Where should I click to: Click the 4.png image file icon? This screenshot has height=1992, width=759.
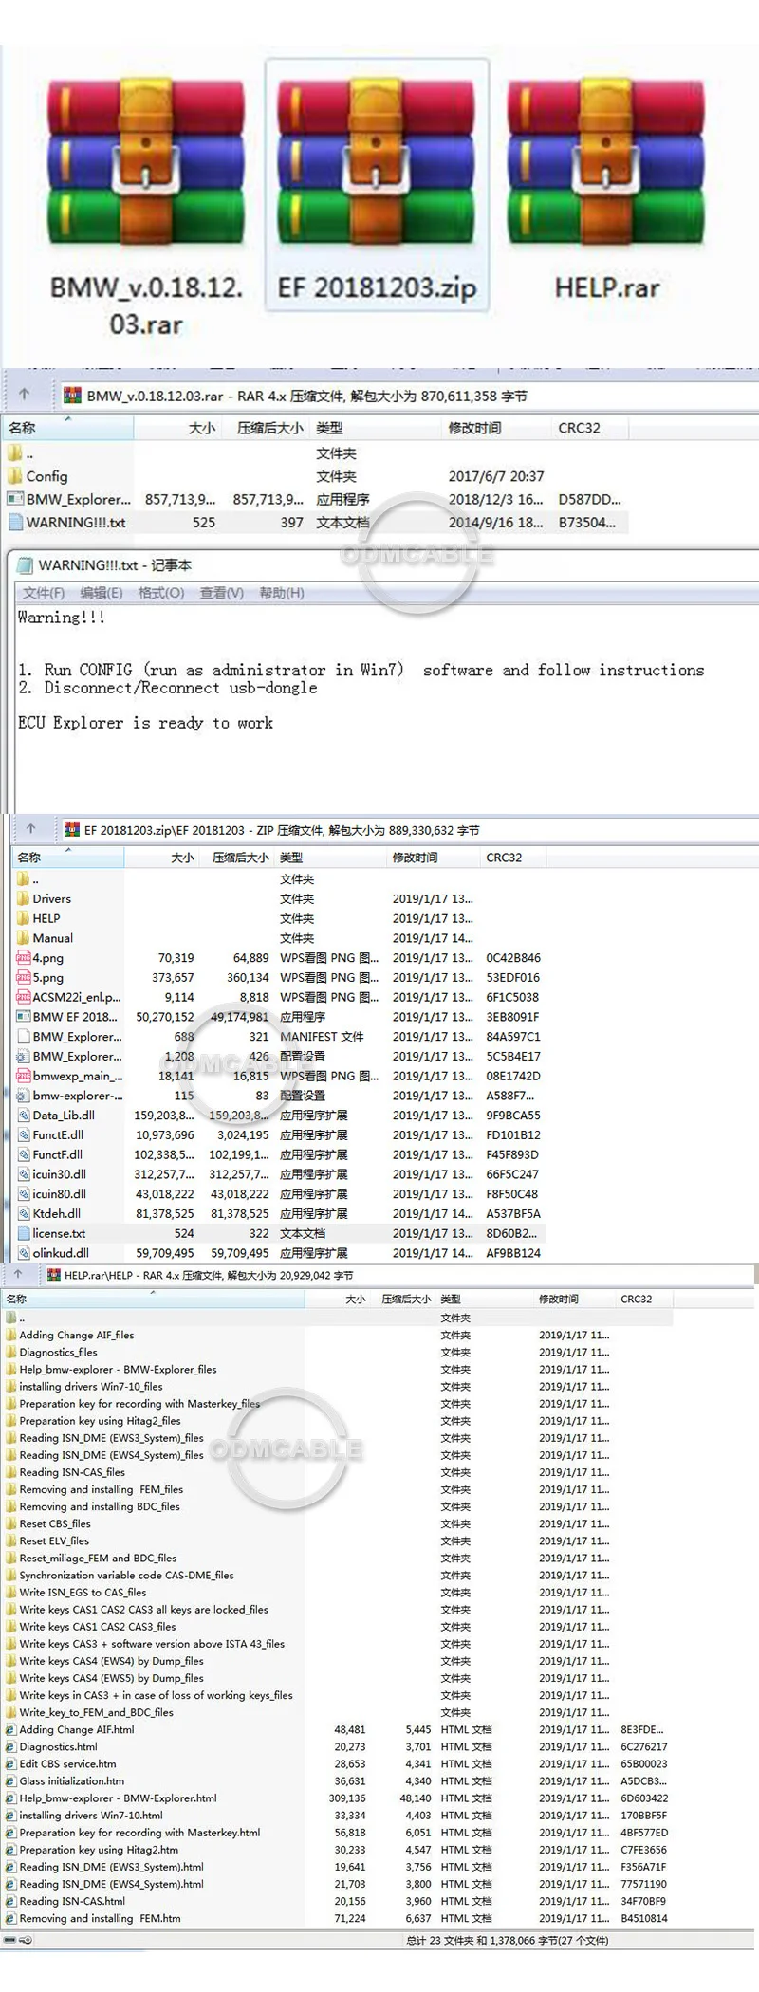[x=24, y=957]
